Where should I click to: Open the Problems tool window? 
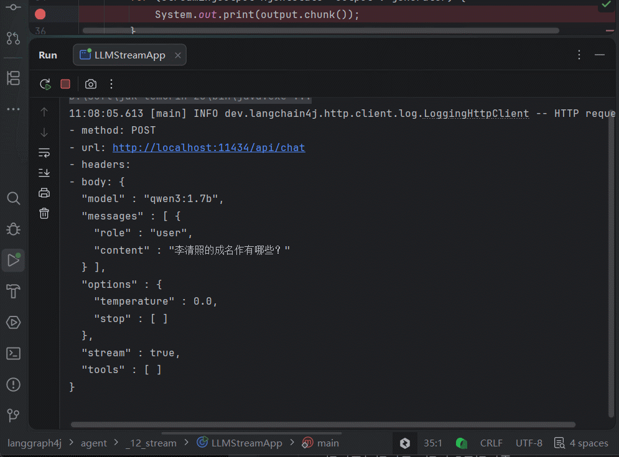(13, 384)
